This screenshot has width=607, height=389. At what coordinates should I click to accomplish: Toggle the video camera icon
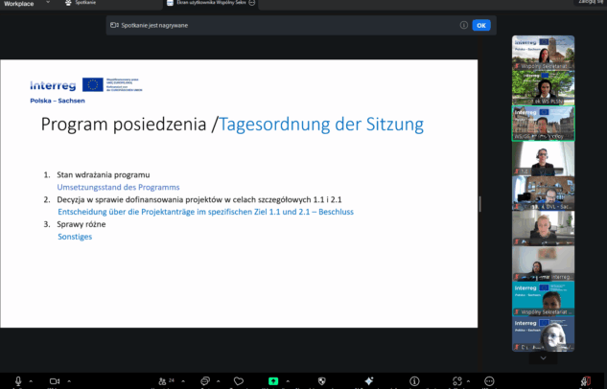click(55, 381)
